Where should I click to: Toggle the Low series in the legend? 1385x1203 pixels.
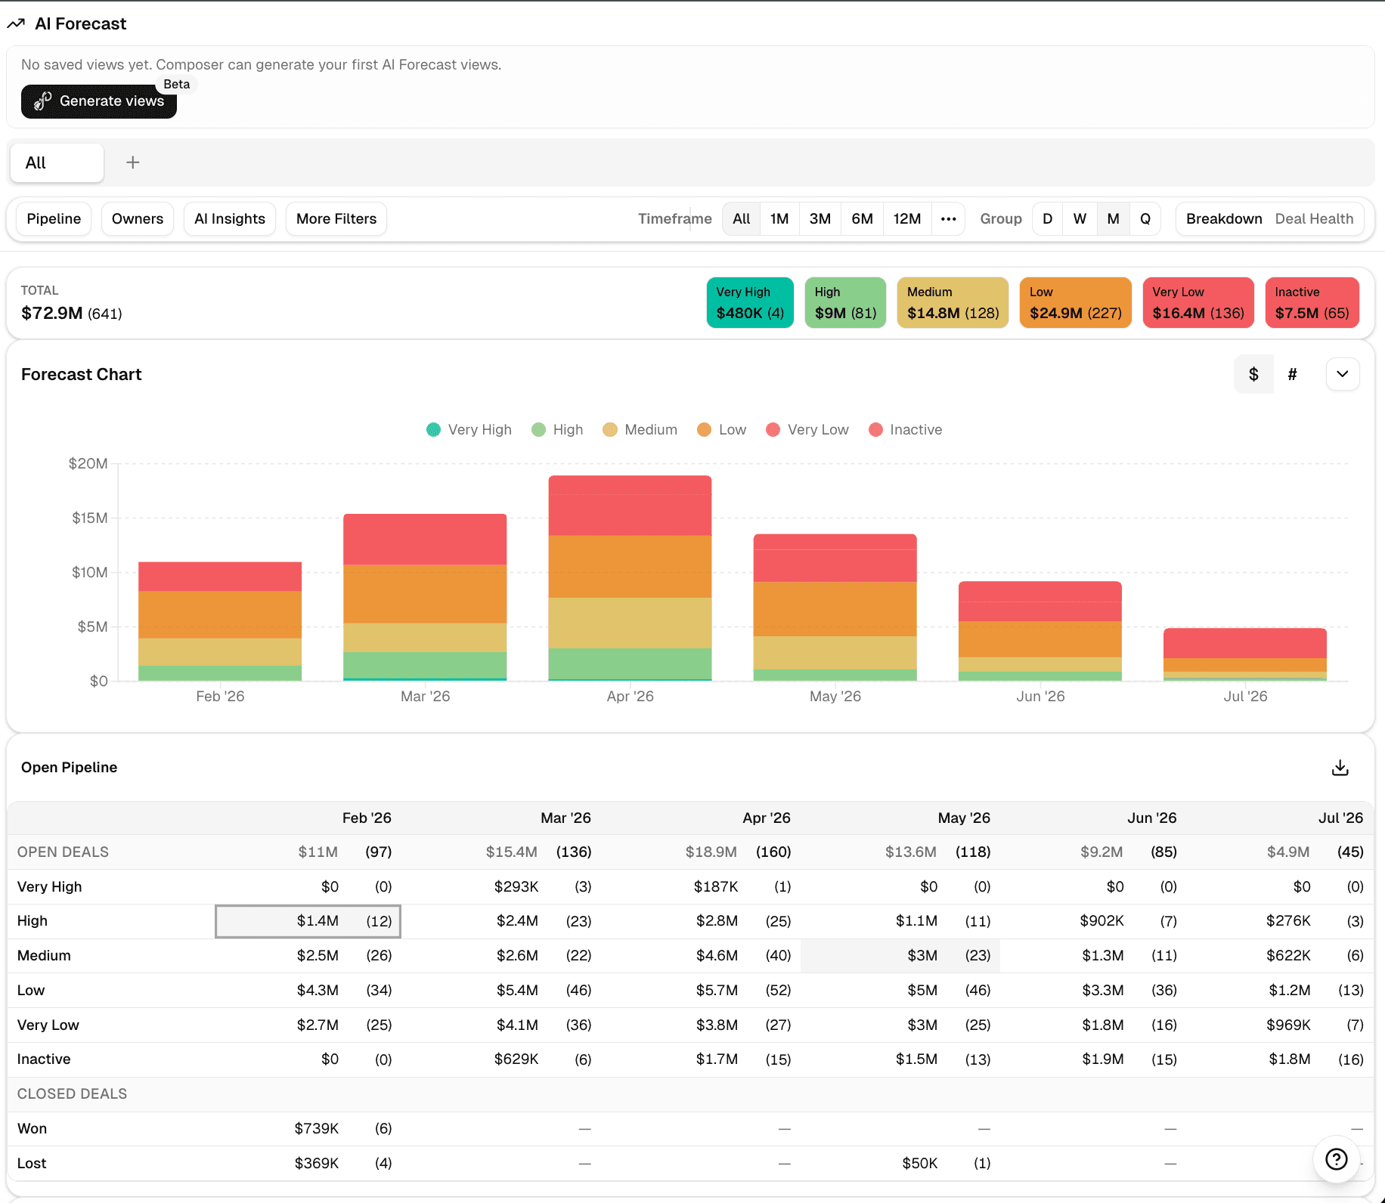[720, 429]
